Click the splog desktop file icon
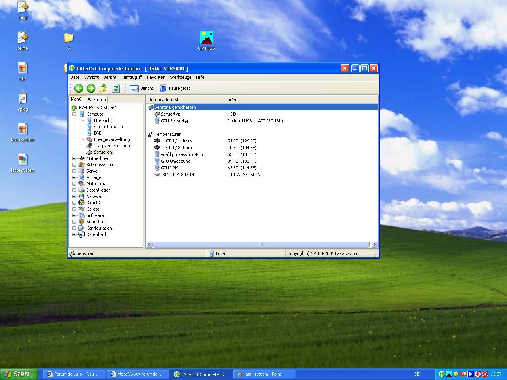 click(23, 102)
